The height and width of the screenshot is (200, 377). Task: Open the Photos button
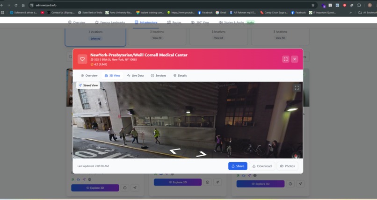click(288, 166)
